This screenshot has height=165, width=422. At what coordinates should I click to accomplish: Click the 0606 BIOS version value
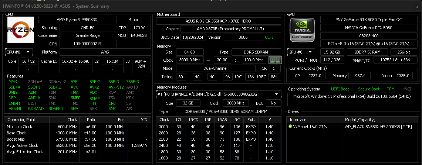pos(243,37)
